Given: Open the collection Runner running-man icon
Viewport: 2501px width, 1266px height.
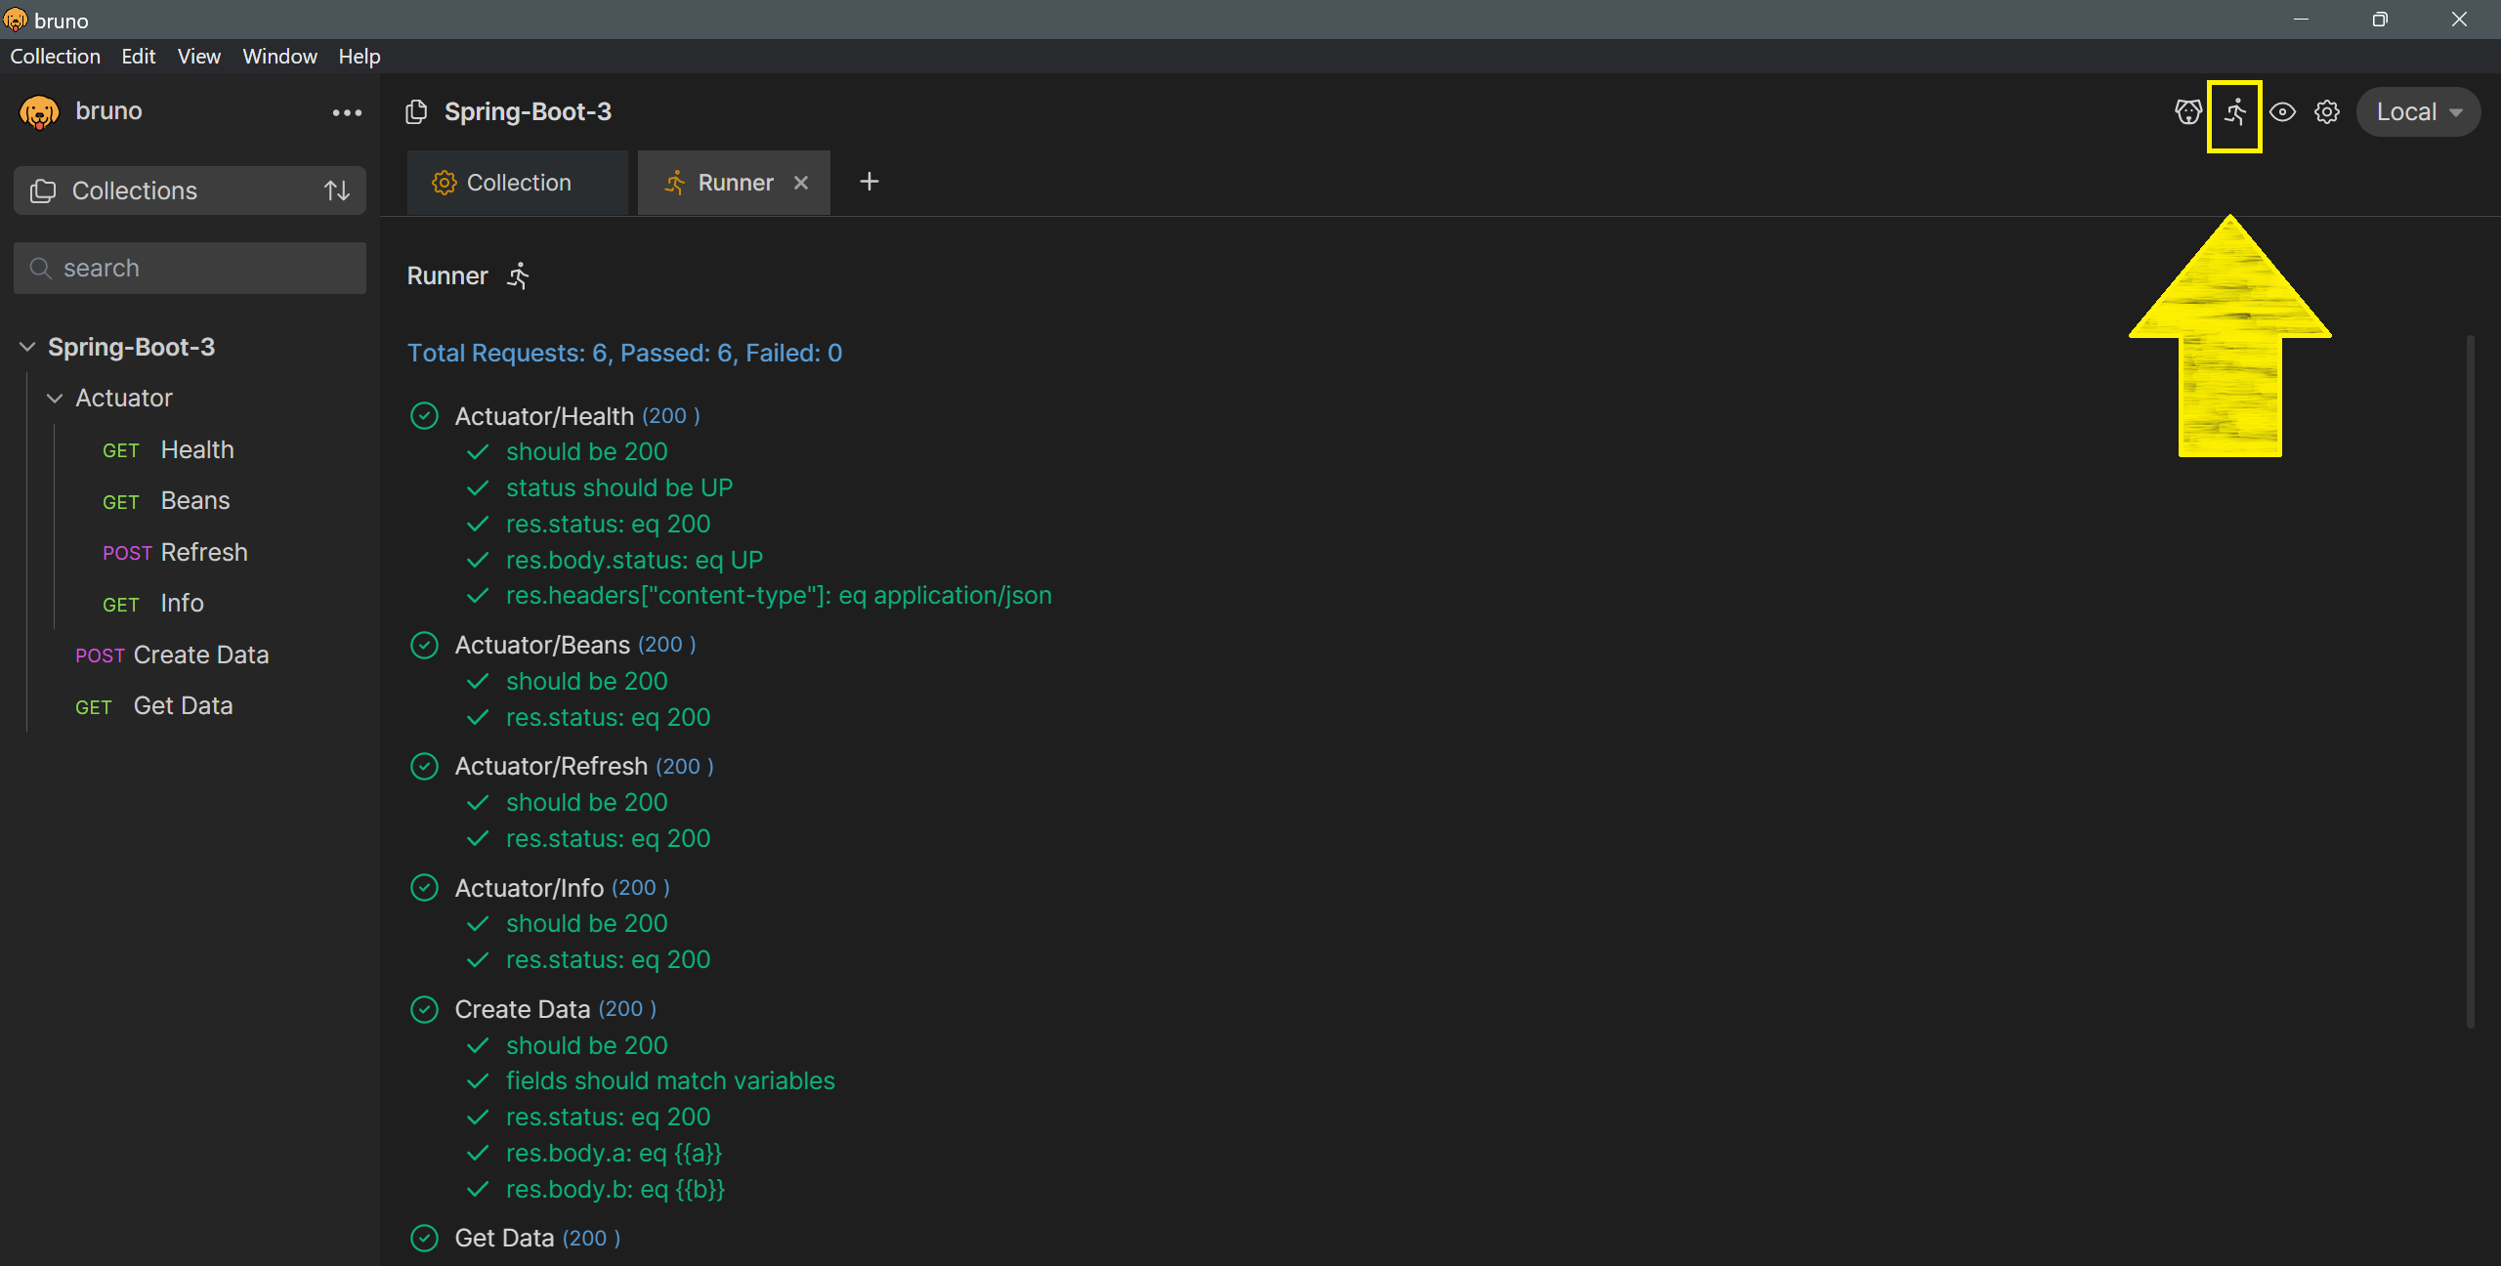Looking at the screenshot, I should click(x=2235, y=112).
